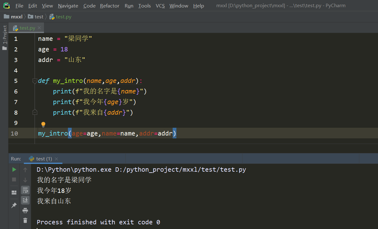This screenshot has height=229, width=378.
Task: Open the View menu
Action: 47,6
